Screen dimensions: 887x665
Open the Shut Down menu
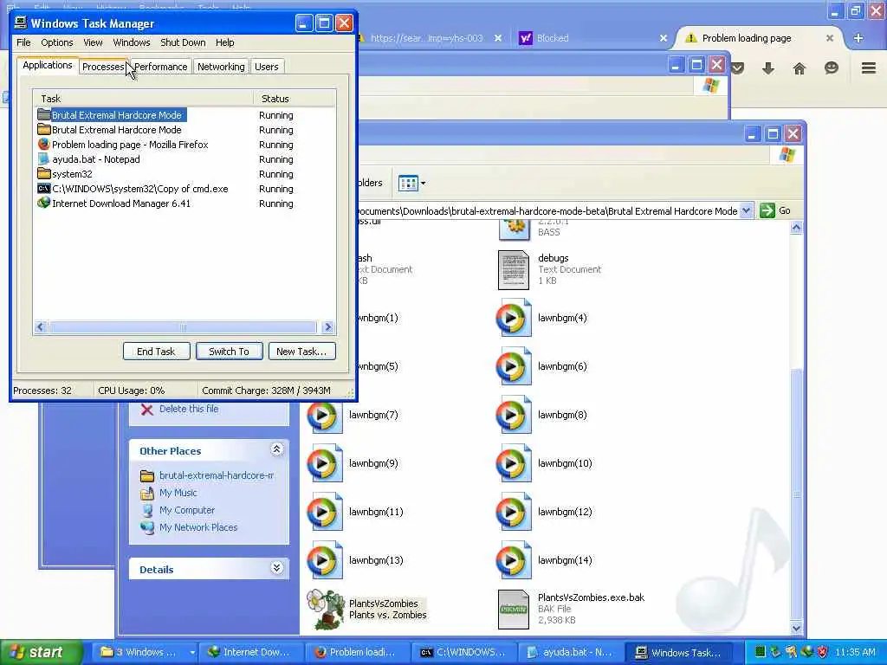[x=183, y=42]
